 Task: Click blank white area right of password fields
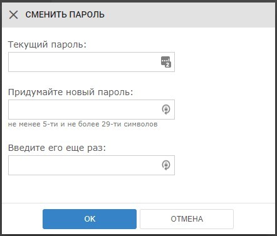pos(224,110)
